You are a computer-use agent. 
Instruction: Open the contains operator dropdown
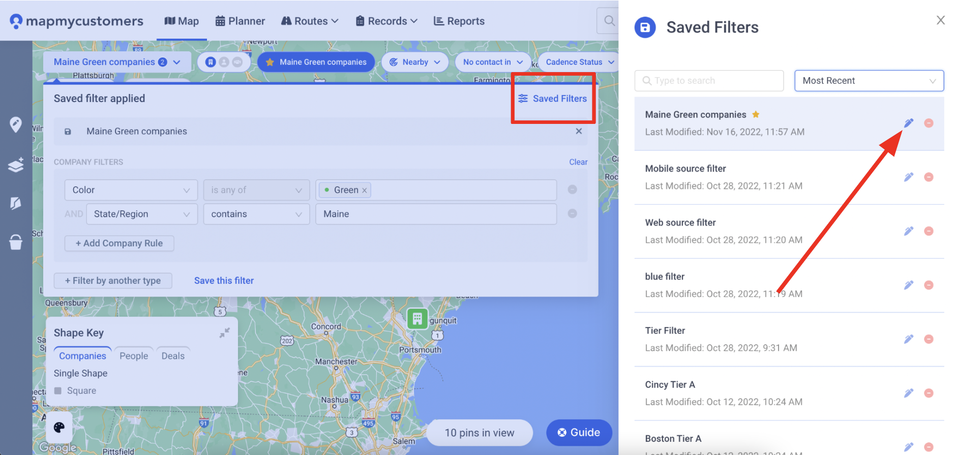(x=257, y=214)
